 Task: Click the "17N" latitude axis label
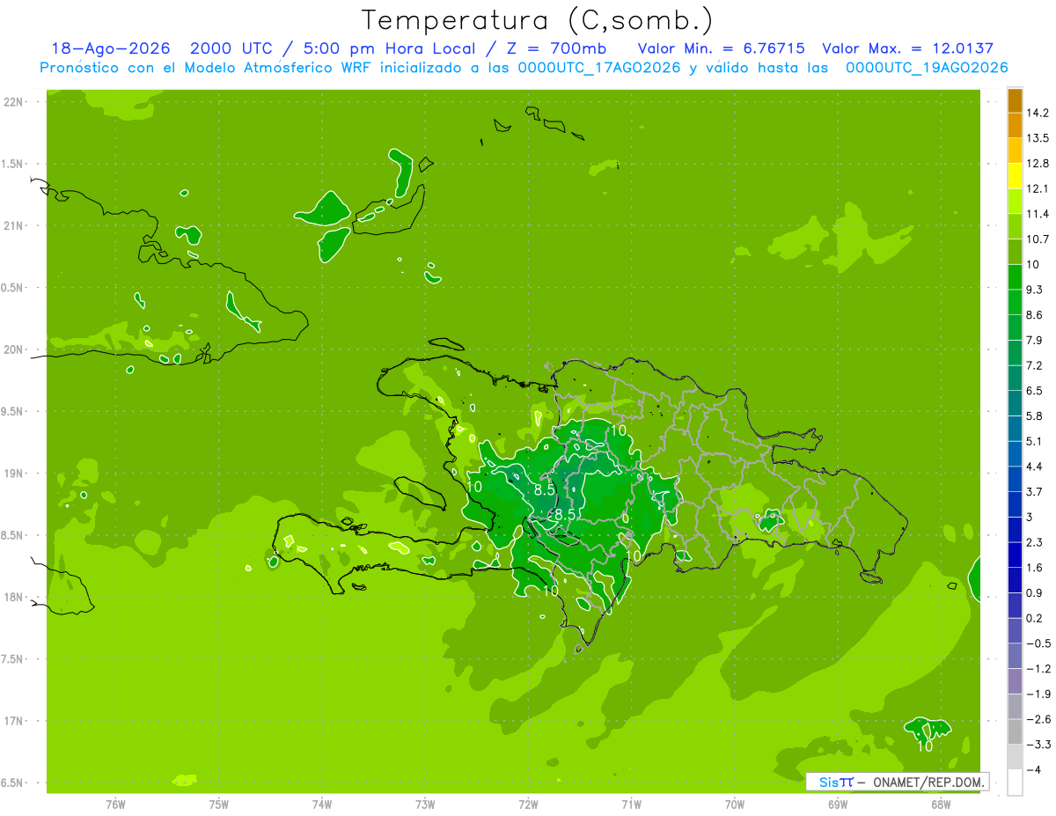click(13, 721)
